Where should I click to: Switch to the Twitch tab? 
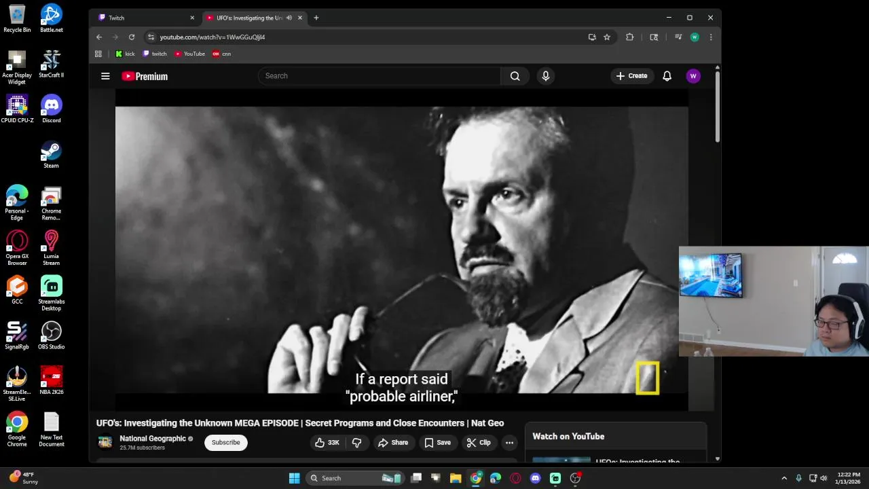coord(145,18)
